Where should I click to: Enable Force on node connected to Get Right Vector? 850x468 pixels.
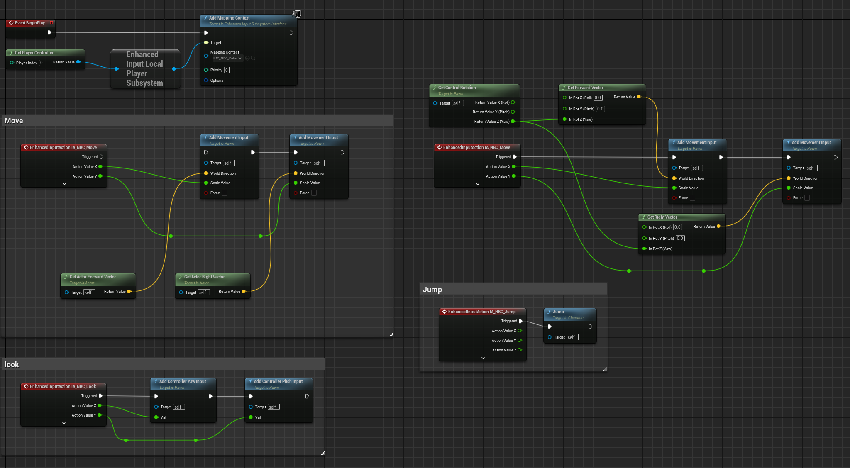pos(807,198)
